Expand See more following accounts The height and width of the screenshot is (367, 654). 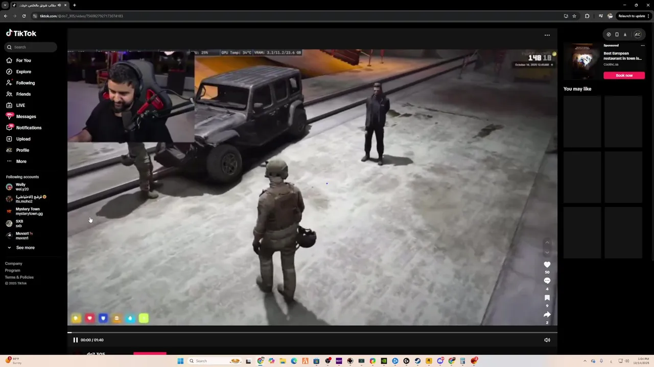(x=20, y=248)
